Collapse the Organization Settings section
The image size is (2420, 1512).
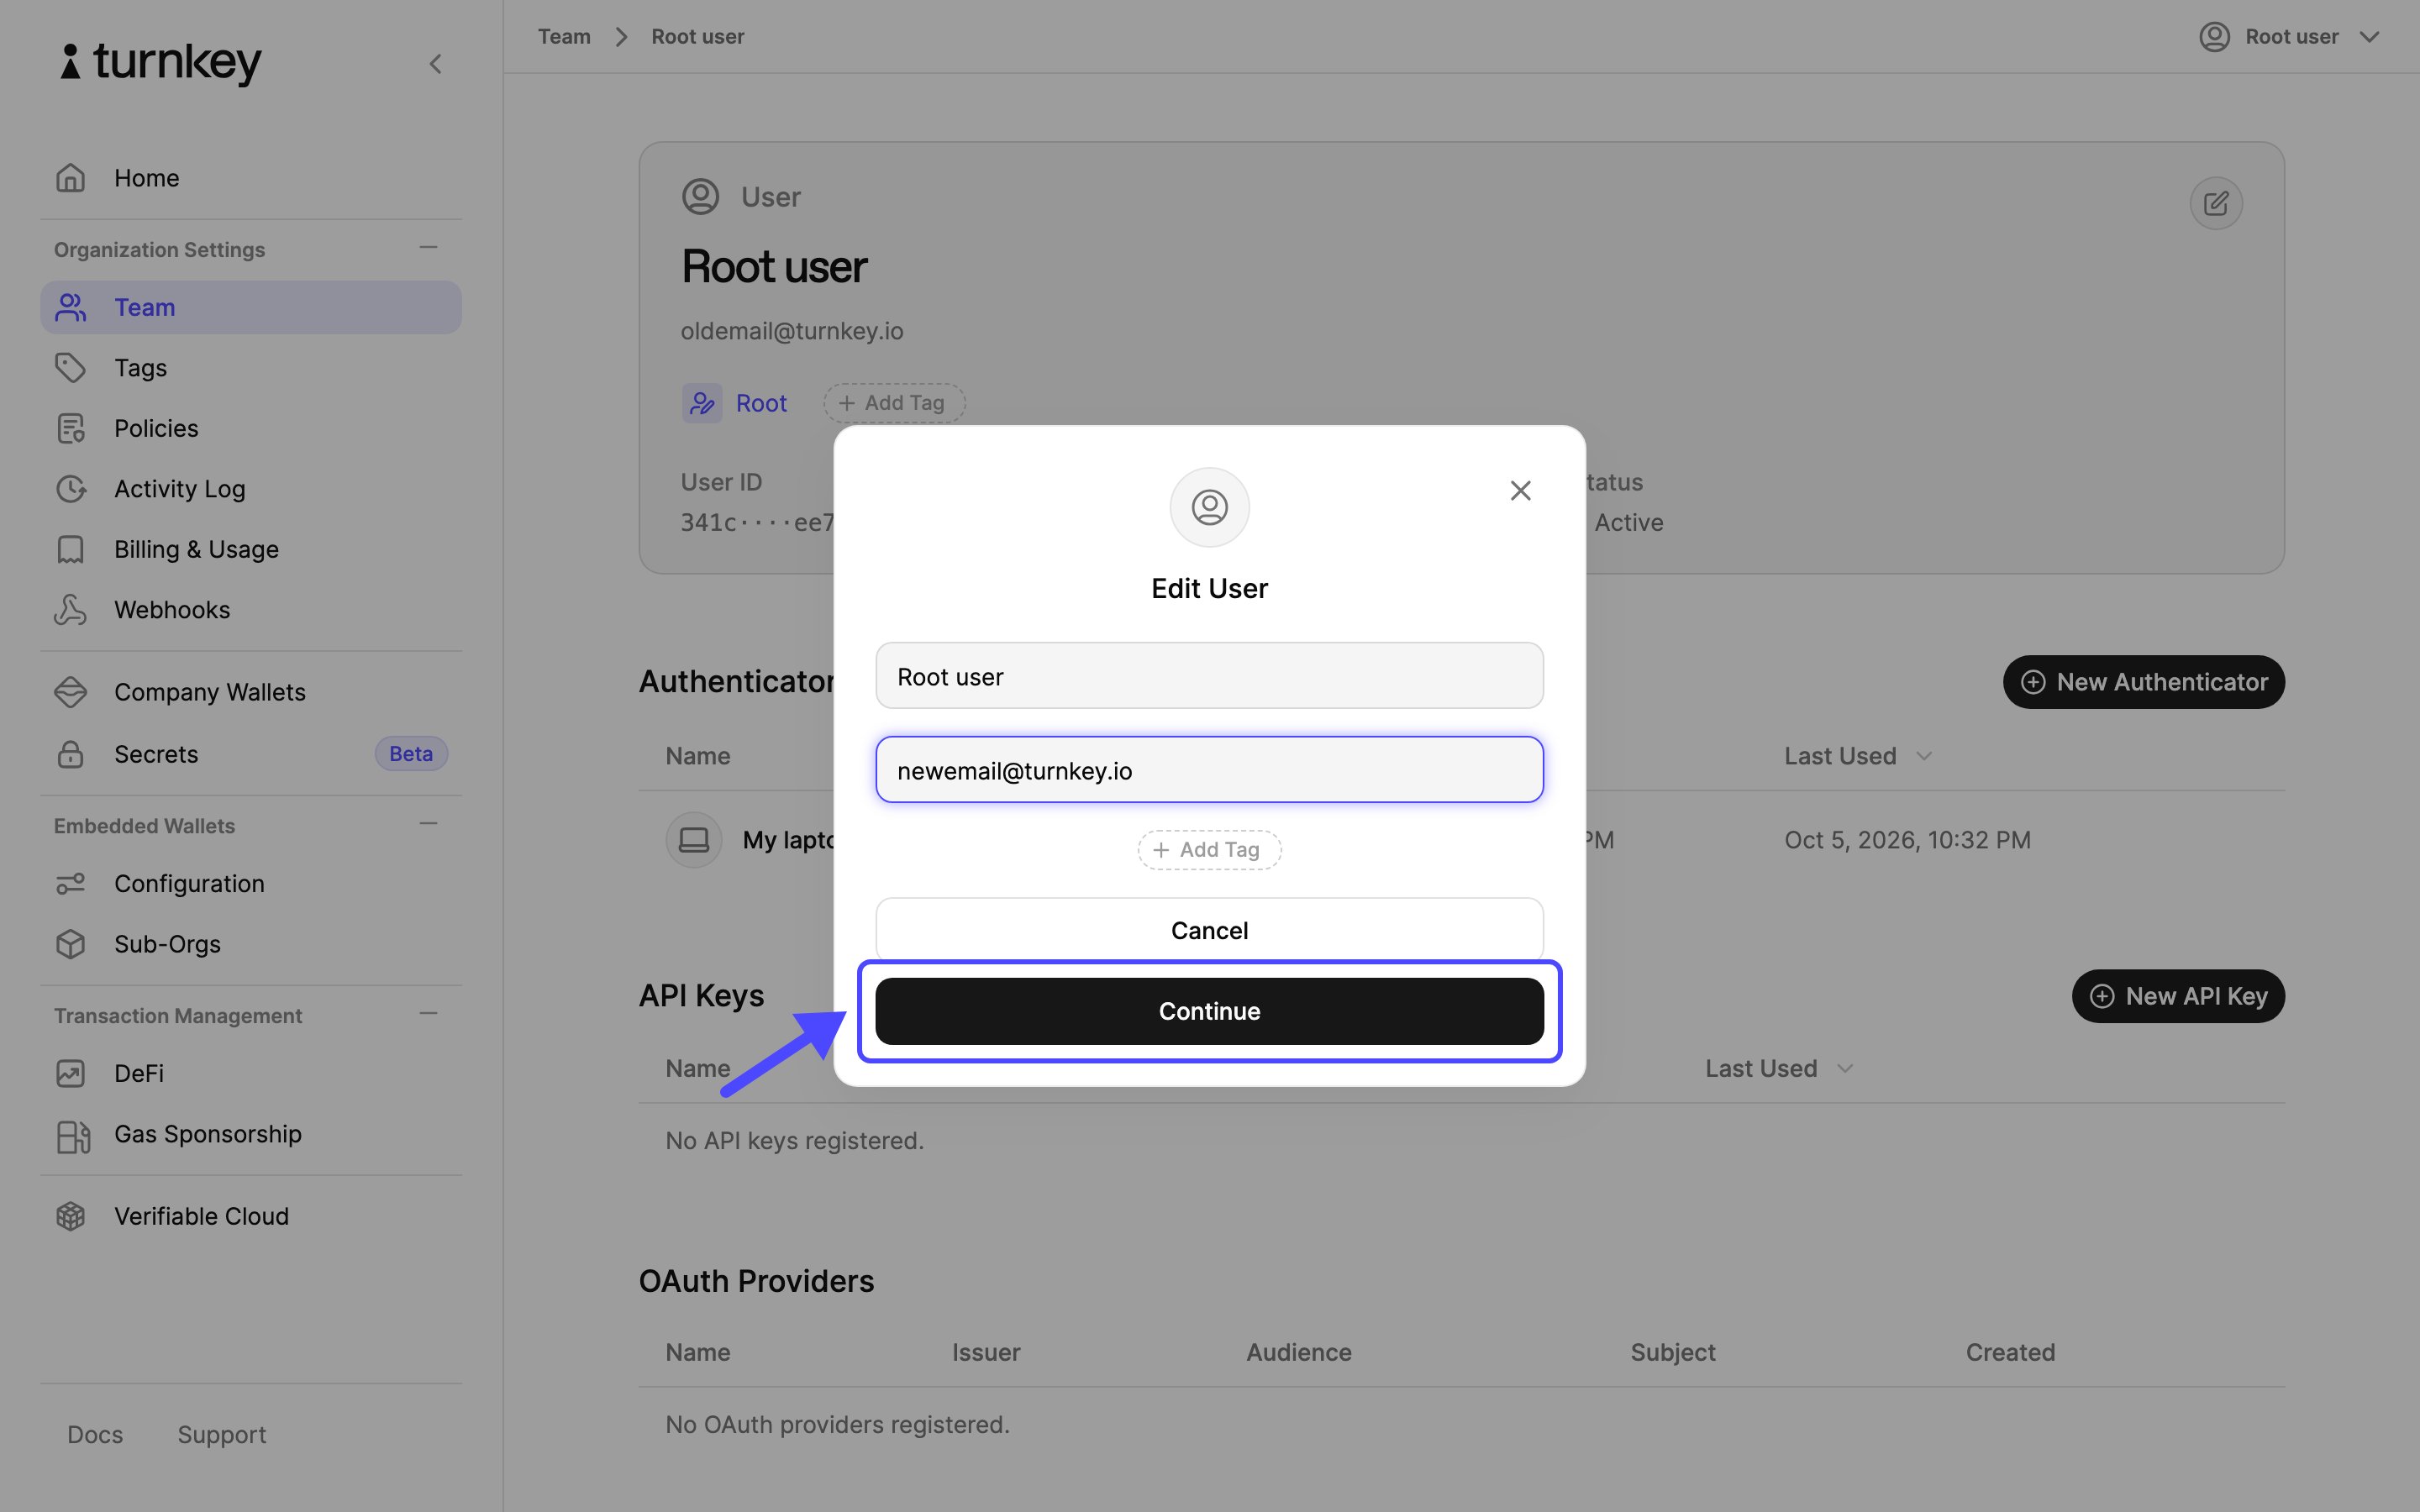(428, 247)
